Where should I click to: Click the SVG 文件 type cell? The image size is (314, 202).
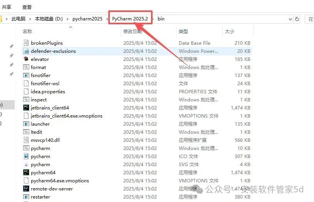tap(189, 164)
